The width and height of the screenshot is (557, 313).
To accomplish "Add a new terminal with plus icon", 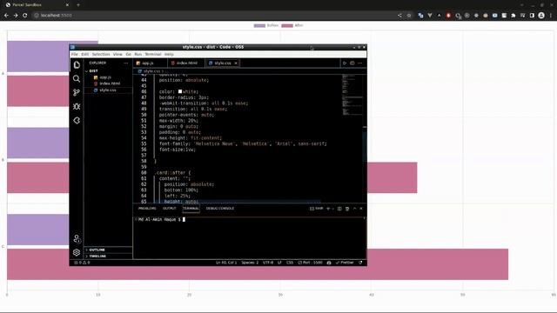I will pyautogui.click(x=328, y=209).
